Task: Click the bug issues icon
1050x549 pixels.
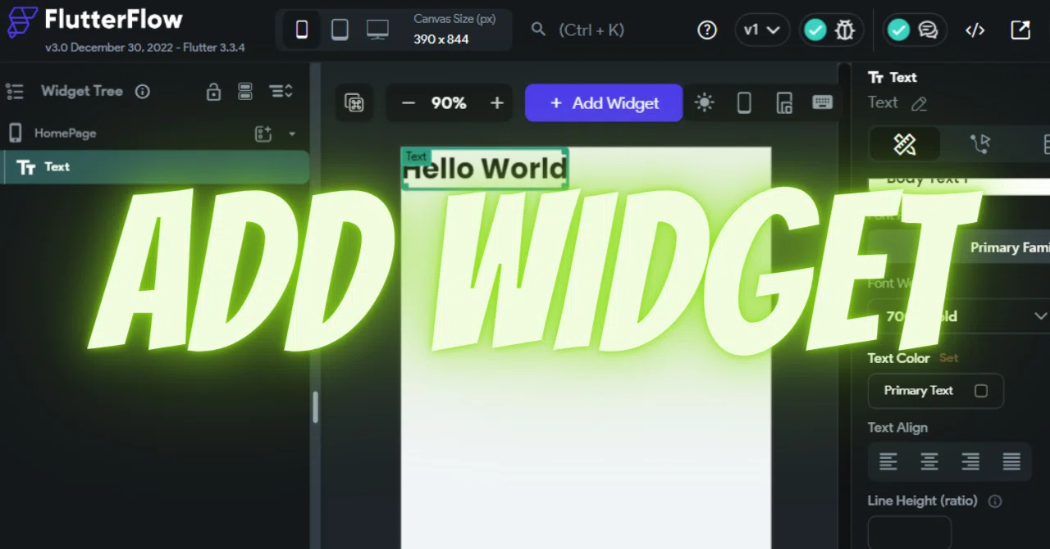Action: (x=844, y=30)
